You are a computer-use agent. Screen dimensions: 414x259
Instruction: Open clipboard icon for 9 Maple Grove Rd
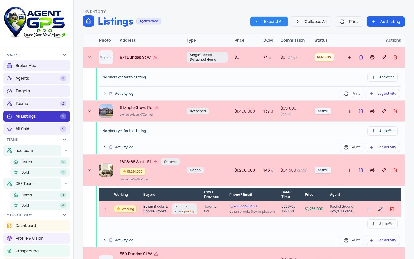[x=361, y=111]
